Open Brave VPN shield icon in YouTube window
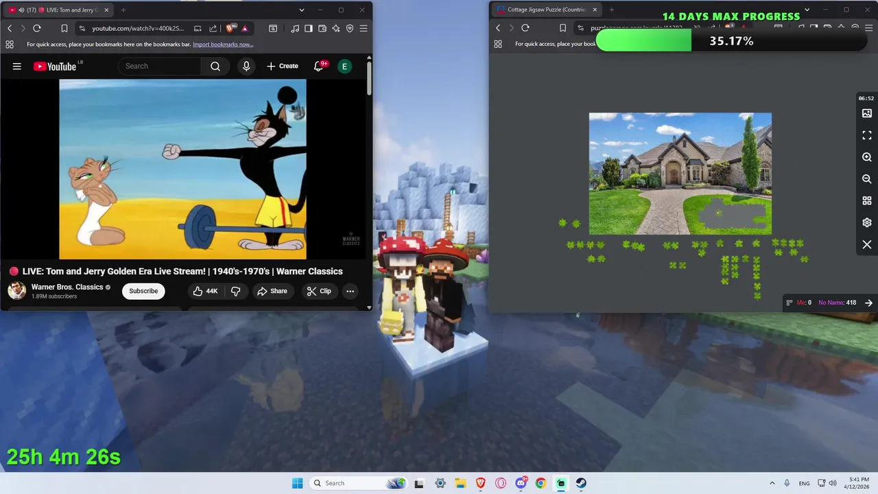 coord(350,28)
